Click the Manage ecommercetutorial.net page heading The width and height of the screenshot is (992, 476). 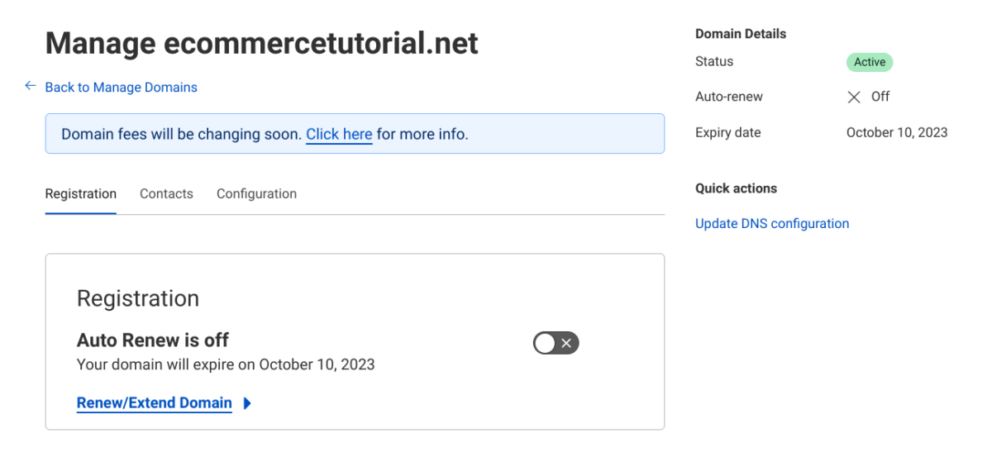pos(261,43)
